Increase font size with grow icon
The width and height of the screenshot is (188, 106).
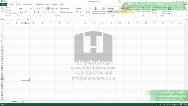[37, 9]
